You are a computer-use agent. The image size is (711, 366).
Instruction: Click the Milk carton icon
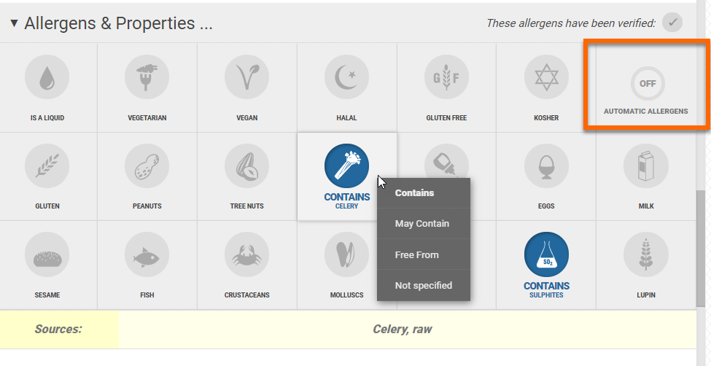click(x=645, y=166)
